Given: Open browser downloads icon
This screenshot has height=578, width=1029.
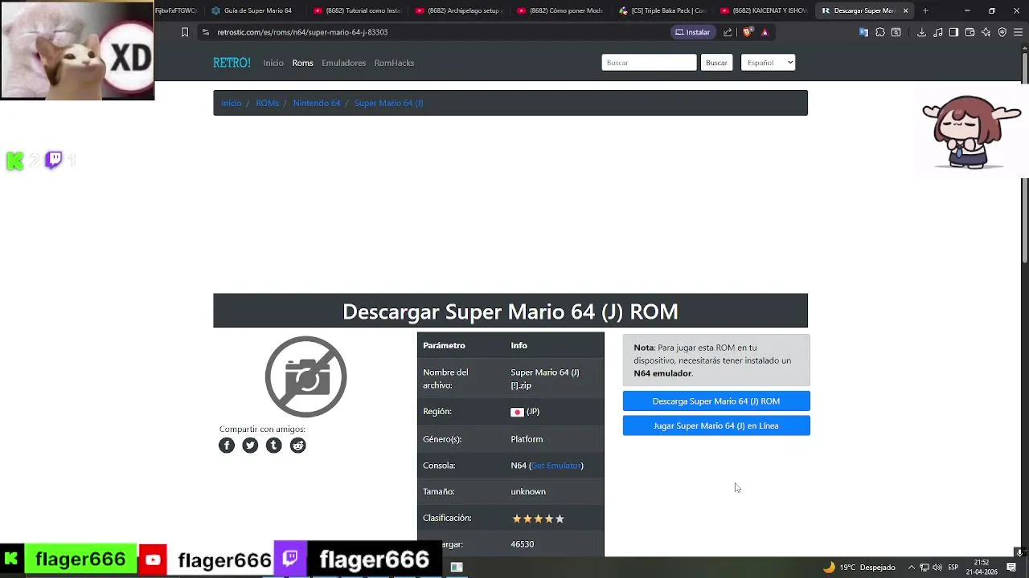Looking at the screenshot, I should [x=921, y=32].
